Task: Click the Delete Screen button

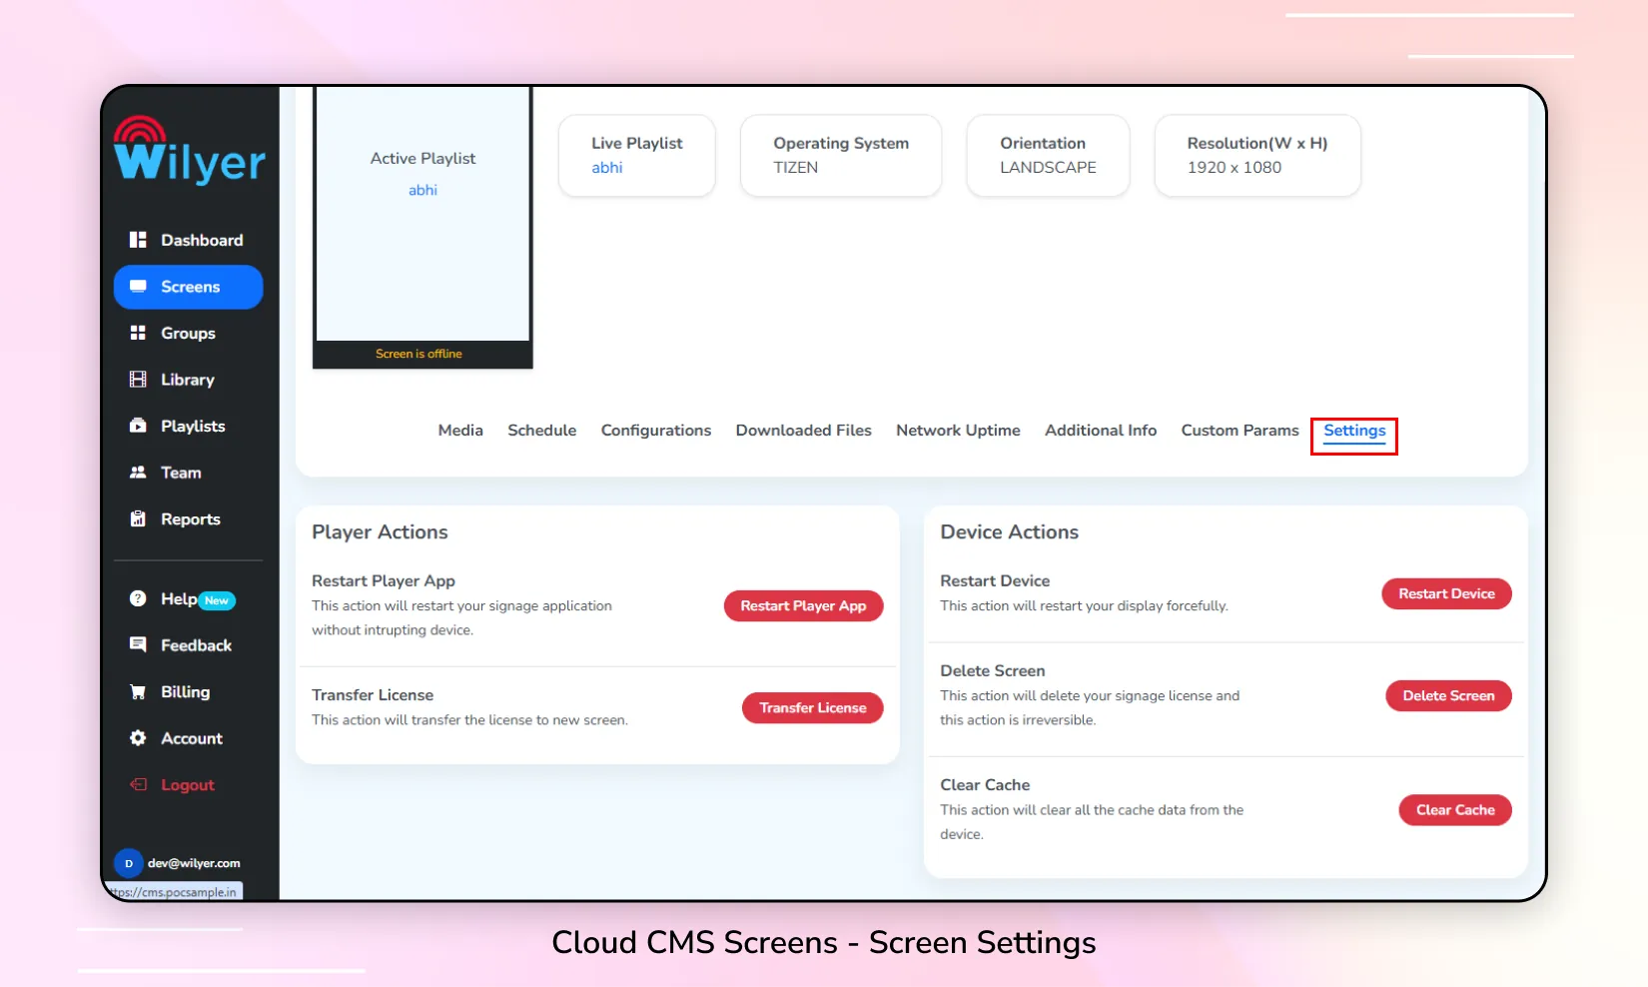Action: point(1448,695)
